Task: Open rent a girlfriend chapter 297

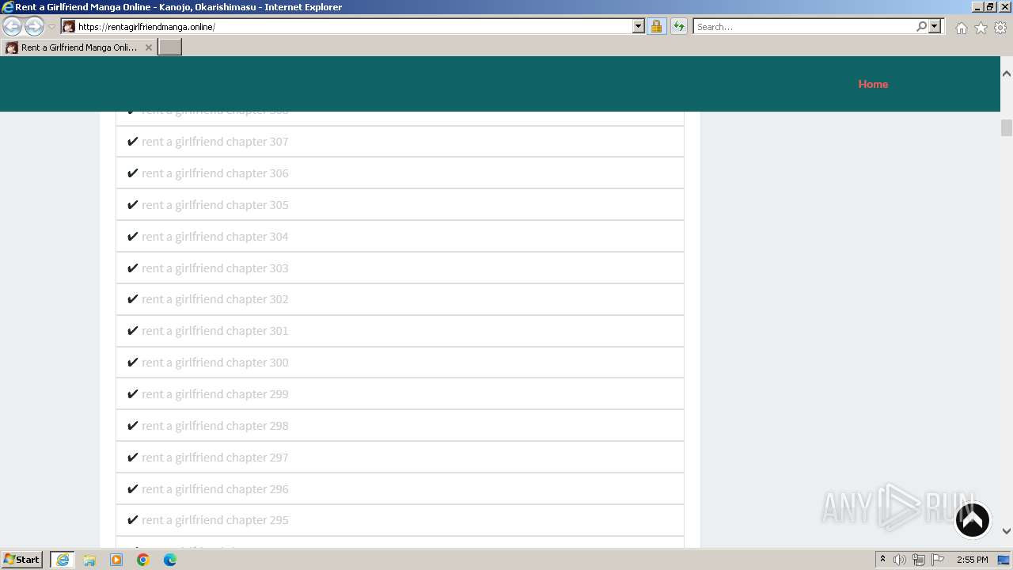Action: (x=214, y=458)
